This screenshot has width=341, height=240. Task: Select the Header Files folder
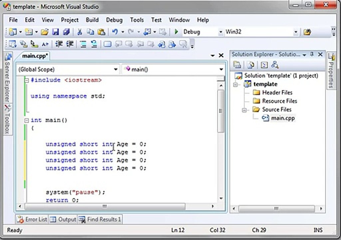click(x=277, y=93)
